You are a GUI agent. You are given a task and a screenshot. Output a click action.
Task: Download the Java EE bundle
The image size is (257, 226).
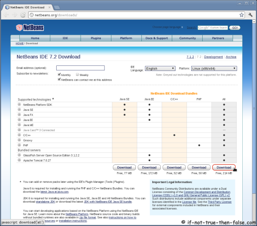(x=149, y=168)
